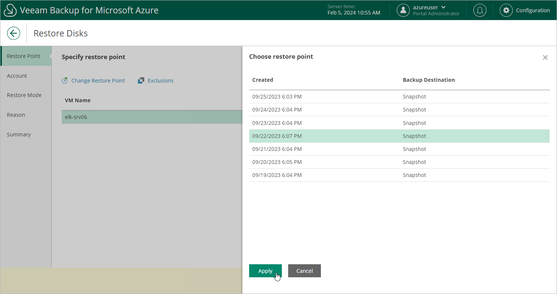Click the Exclusions icon
Image resolution: width=557 pixels, height=294 pixels.
tap(141, 81)
